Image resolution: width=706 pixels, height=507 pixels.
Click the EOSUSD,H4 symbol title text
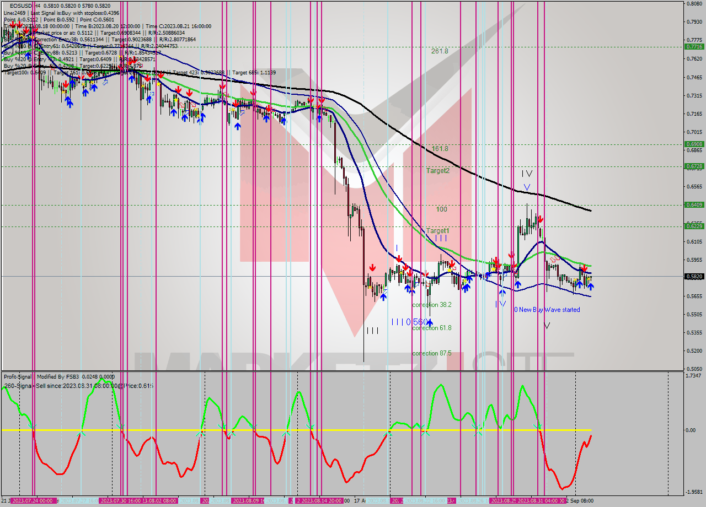(x=25, y=6)
